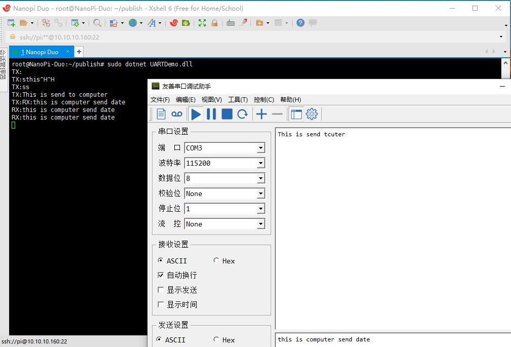Enable the 显示发送 checkbox
This screenshot has width=511, height=347.
tap(161, 290)
